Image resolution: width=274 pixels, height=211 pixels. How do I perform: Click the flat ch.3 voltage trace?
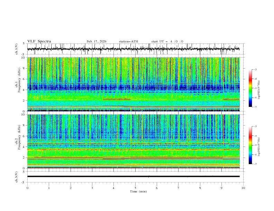pyautogui.click(x=133, y=177)
